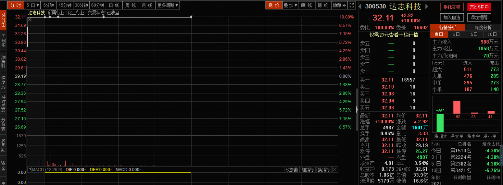Open the 叠加 overlay dropdown
This screenshot has width=503, height=185.
point(290,5)
